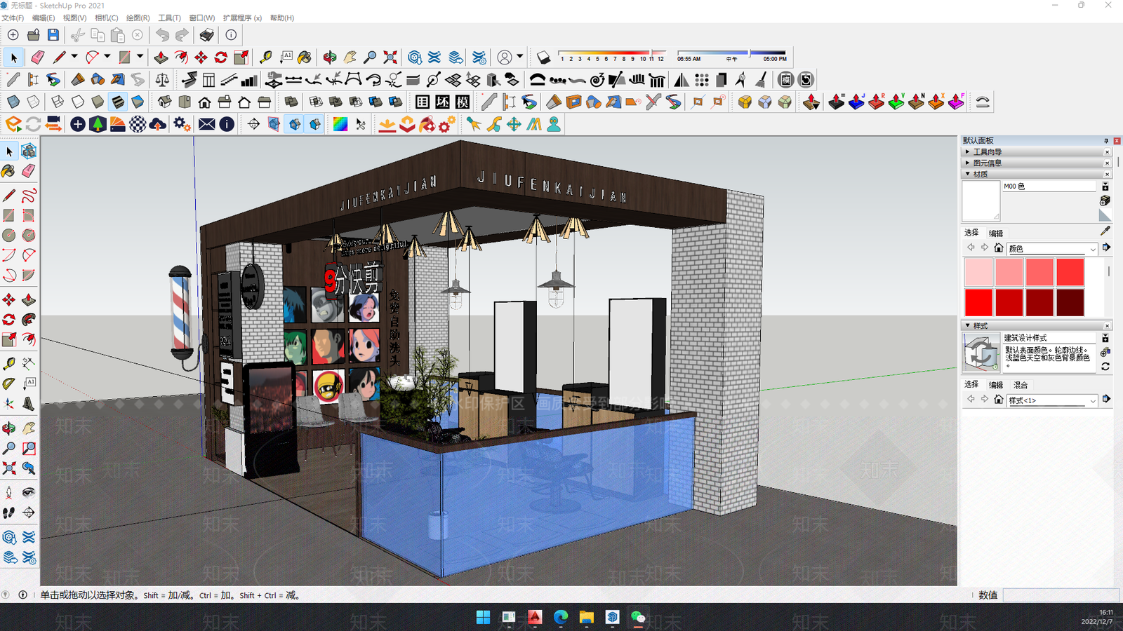Open the 颜色 material collection dropdown
The height and width of the screenshot is (631, 1123).
point(1052,249)
